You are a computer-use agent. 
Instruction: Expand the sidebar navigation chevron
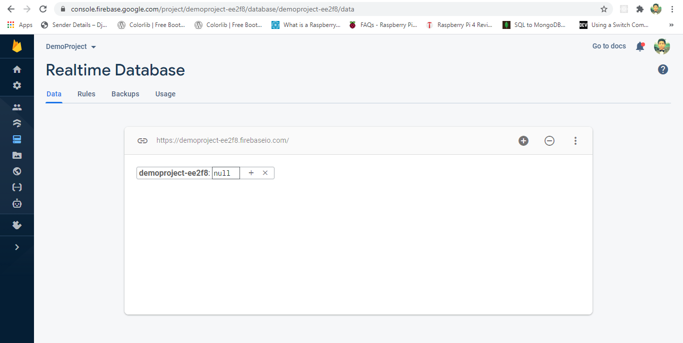pos(17,247)
